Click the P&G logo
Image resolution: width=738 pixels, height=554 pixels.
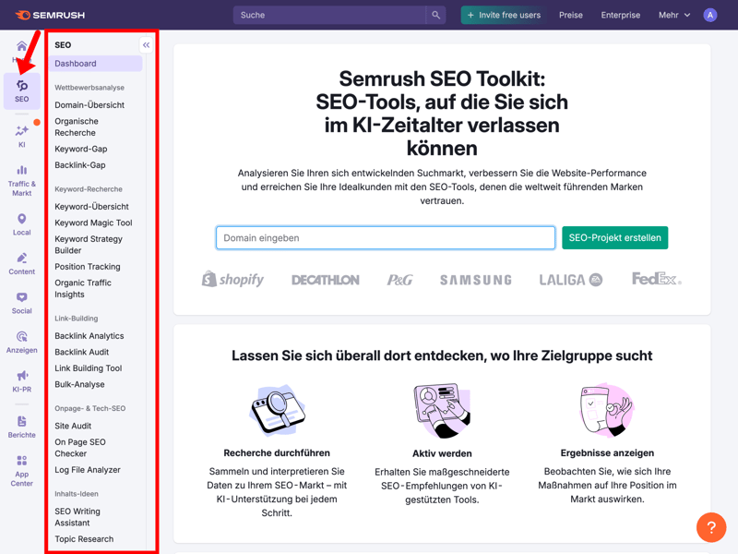tap(399, 281)
